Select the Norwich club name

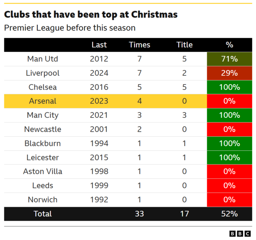click(43, 200)
